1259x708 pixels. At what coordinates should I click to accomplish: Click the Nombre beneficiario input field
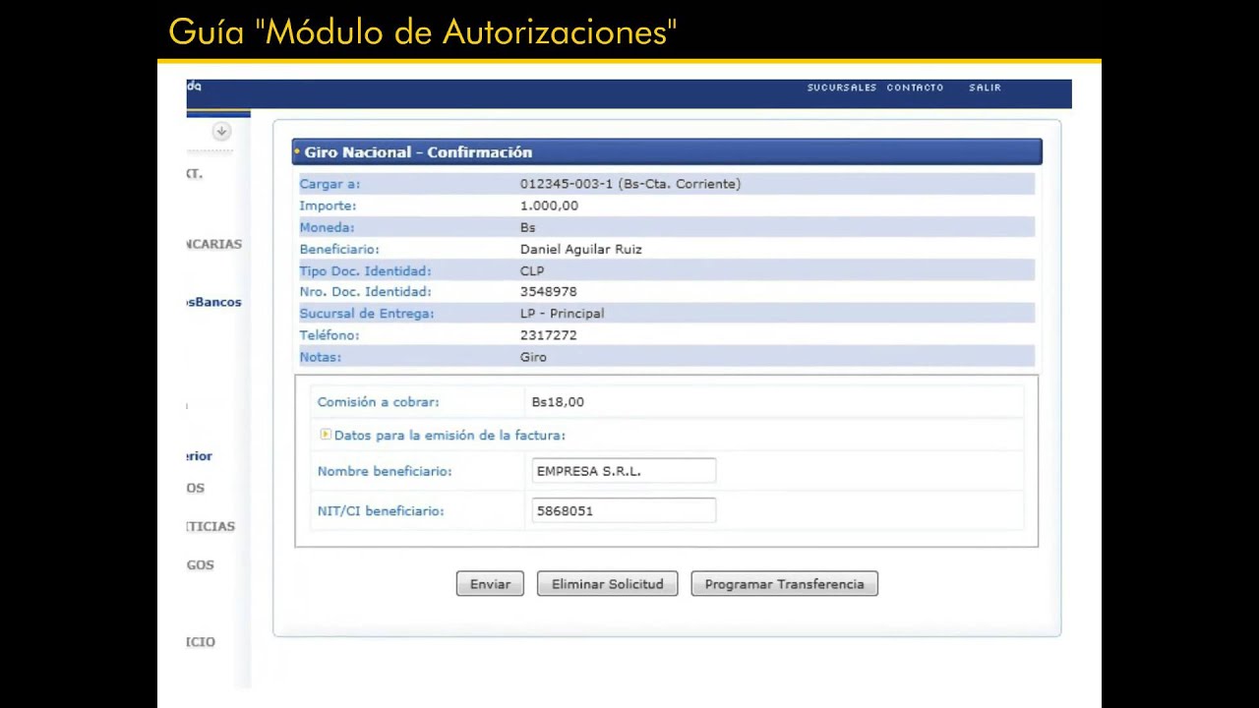pos(624,471)
